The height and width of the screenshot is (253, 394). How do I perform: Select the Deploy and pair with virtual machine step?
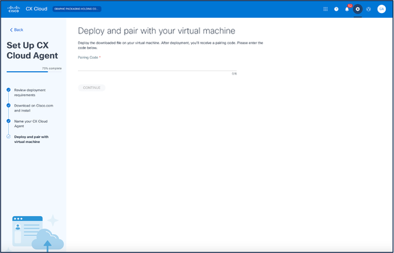tap(31, 139)
